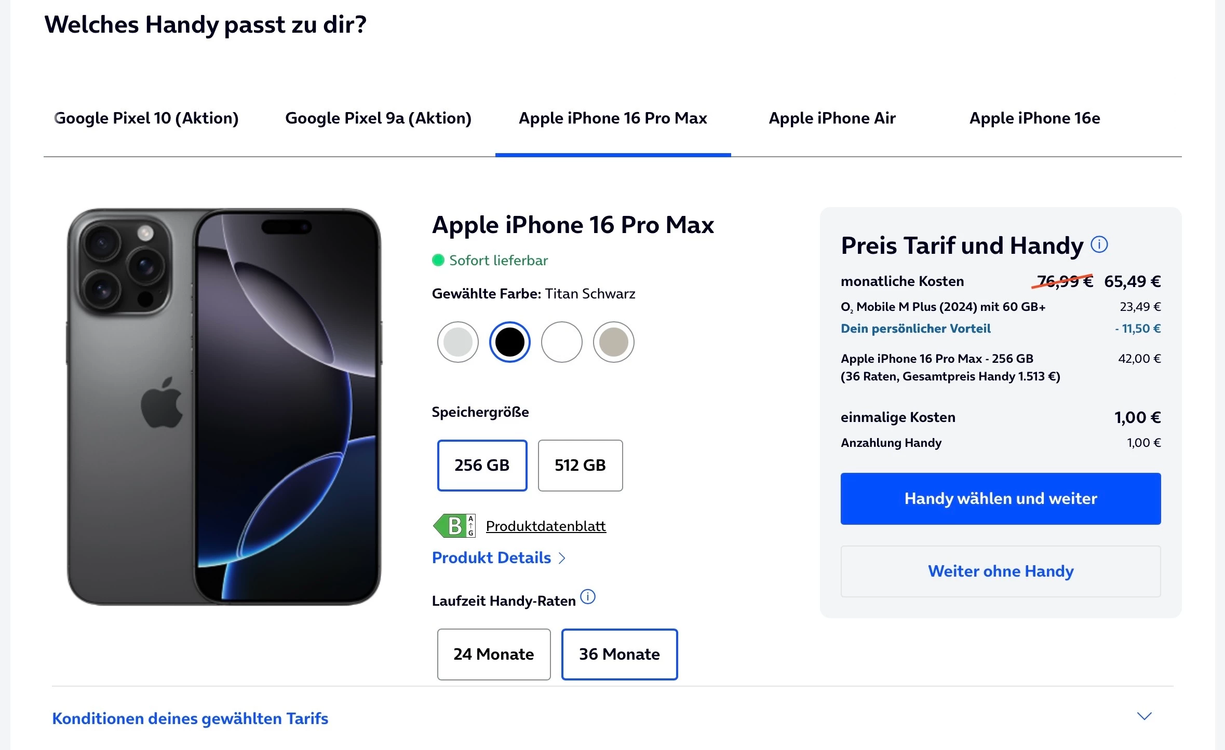Click Handy wählen und weiter button
The width and height of the screenshot is (1225, 750).
(x=1000, y=498)
